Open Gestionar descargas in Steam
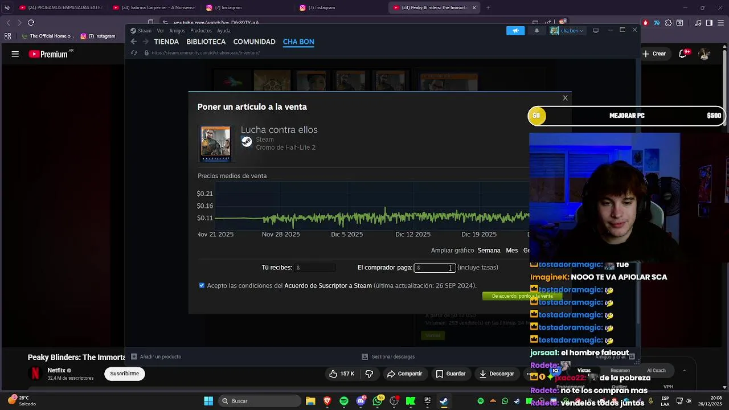The width and height of the screenshot is (729, 410). [x=388, y=356]
